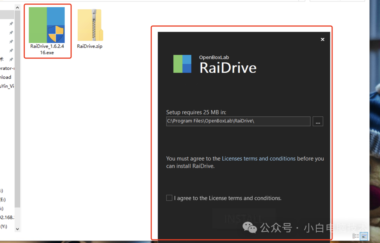The image size is (380, 243).
Task: Open the (Y:) drive in the navigation pane
Action: (4, 226)
